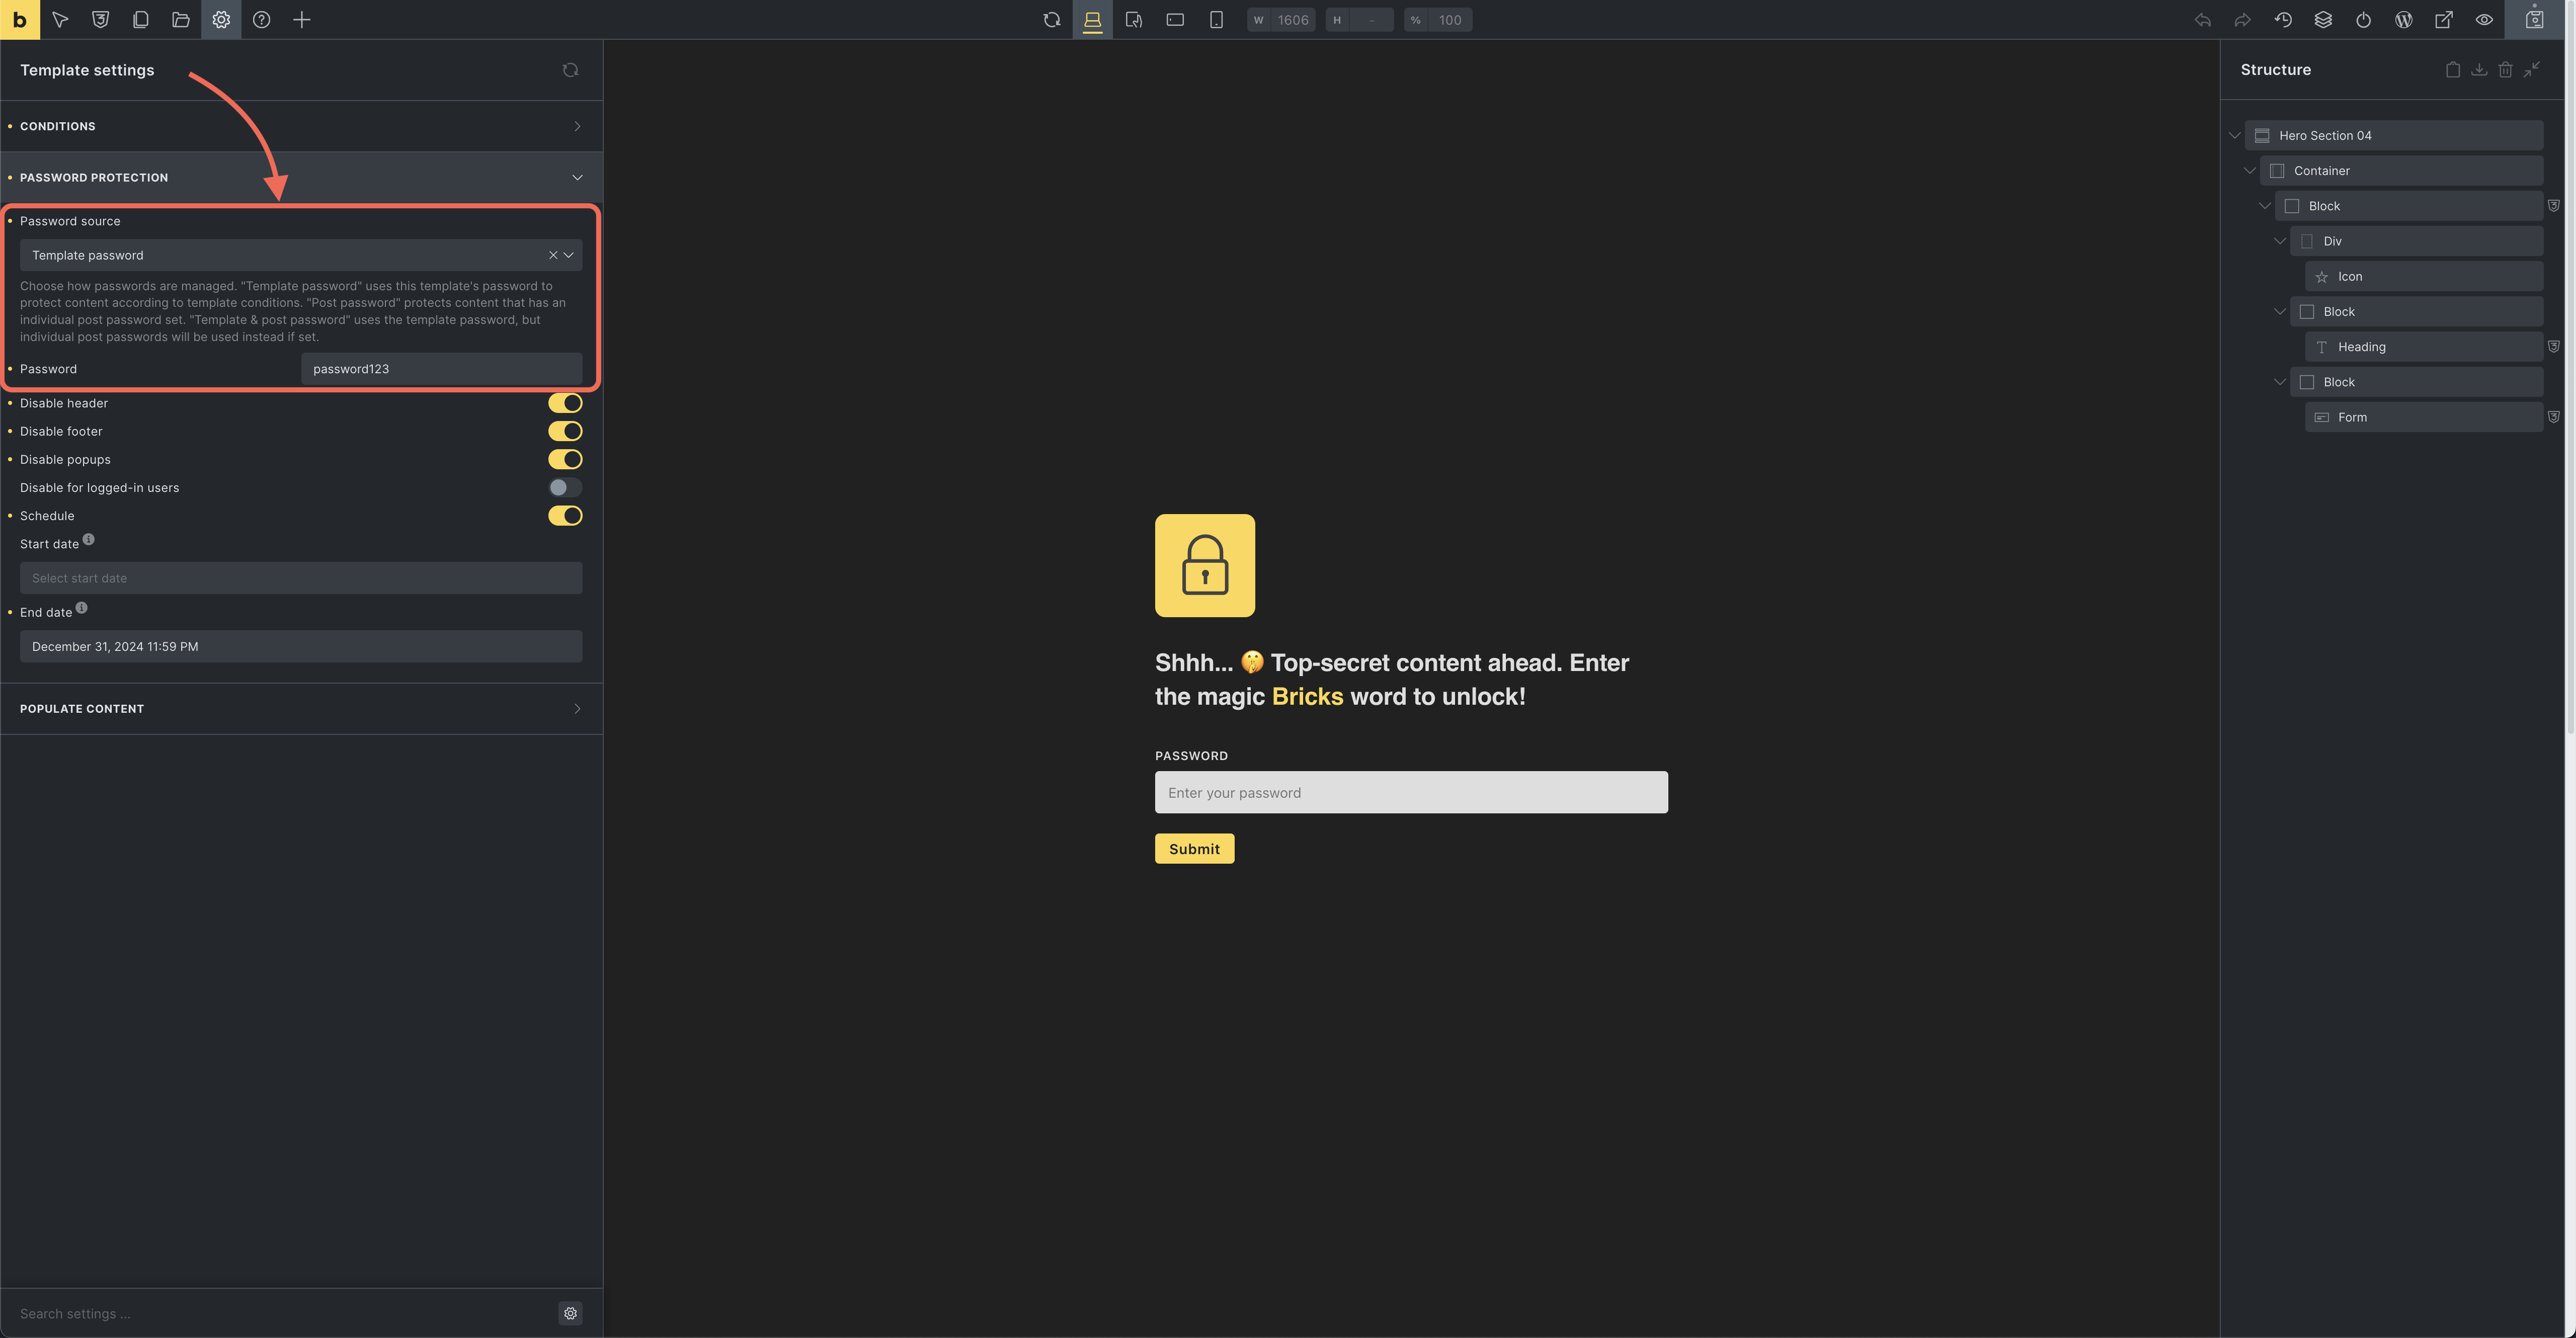2576x1338 pixels.
Task: Turn off the Schedule toggle
Action: click(565, 516)
